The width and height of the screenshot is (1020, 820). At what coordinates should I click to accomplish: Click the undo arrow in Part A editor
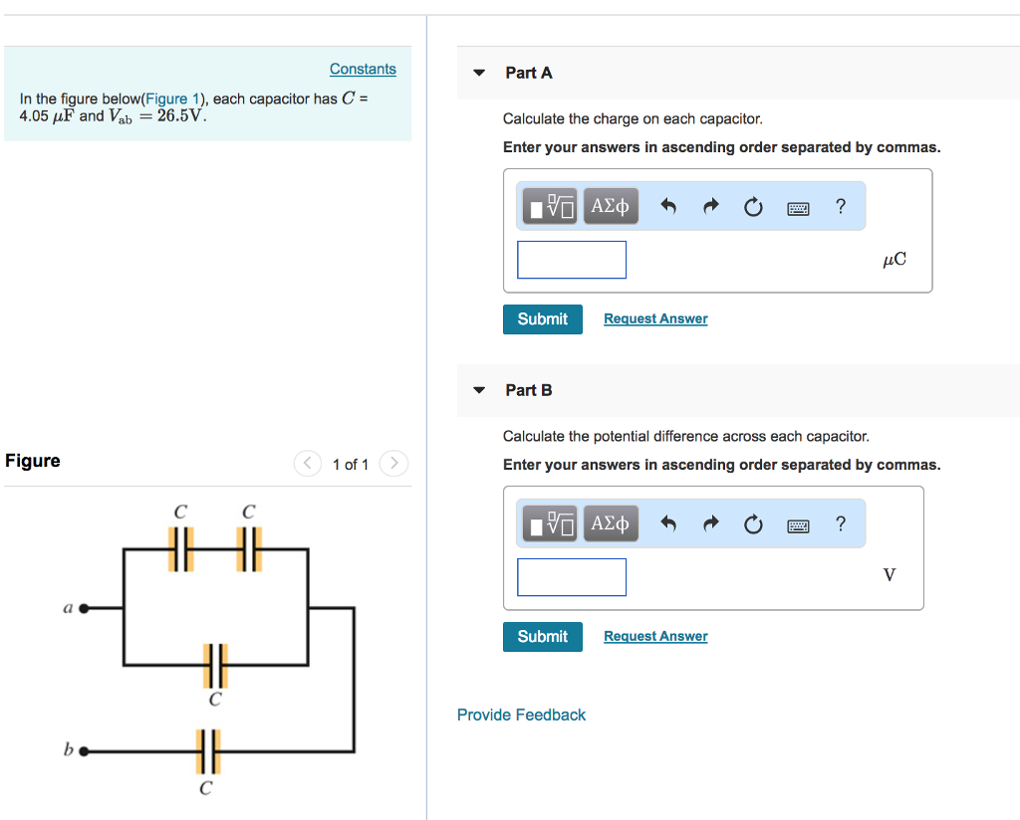667,206
